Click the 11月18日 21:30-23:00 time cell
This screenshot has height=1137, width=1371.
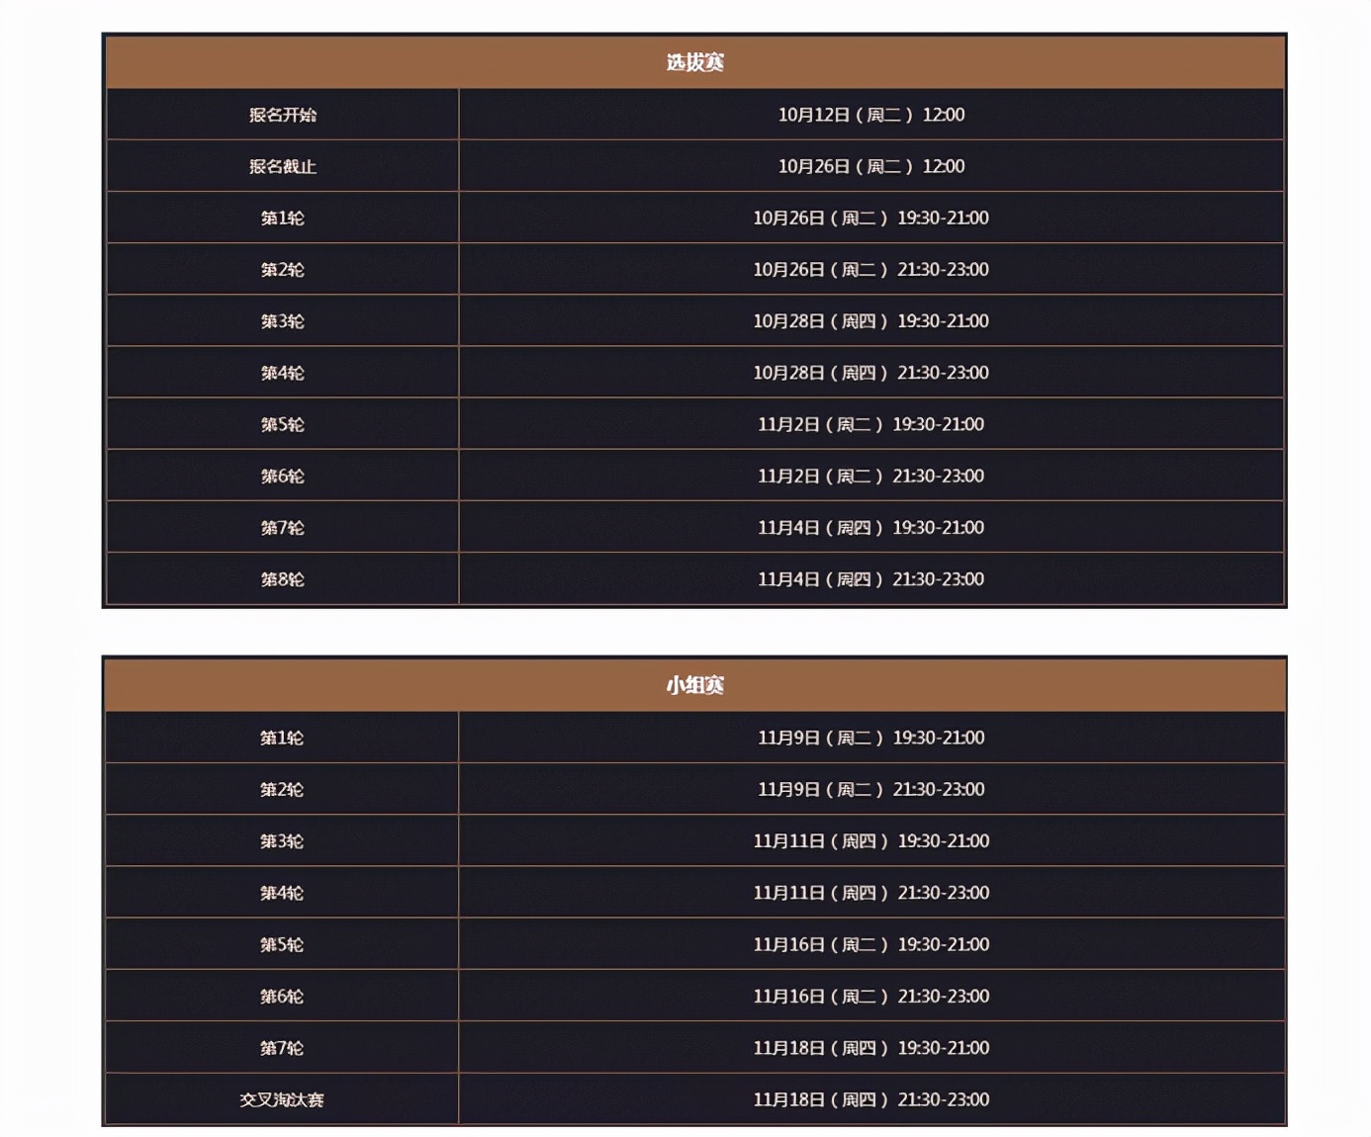(870, 1099)
